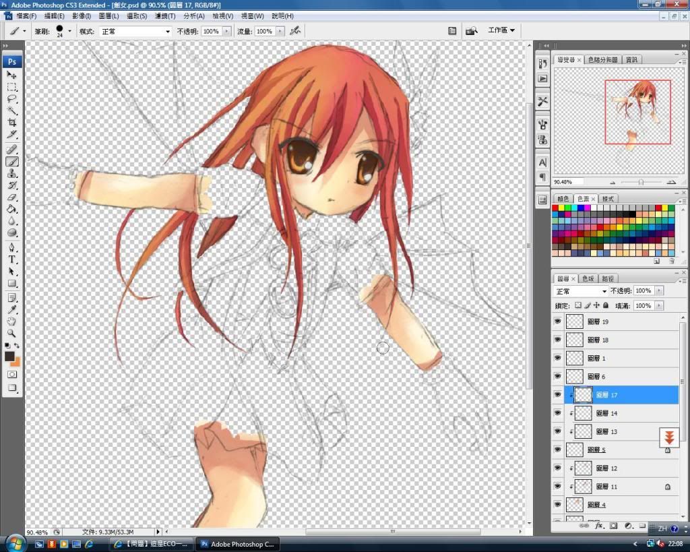
Task: Switch to the 路徑 paths tab
Action: point(608,278)
